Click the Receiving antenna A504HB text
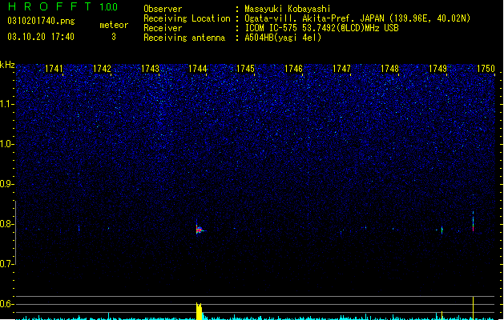 point(283,38)
